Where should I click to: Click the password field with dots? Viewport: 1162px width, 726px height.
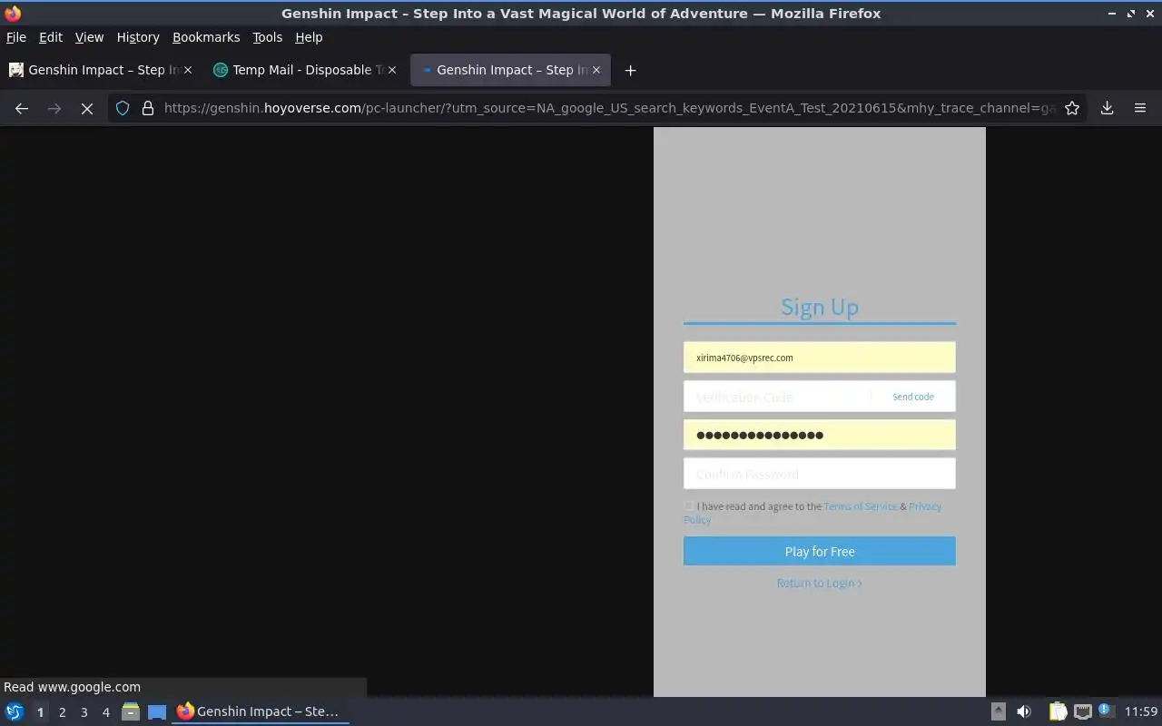point(819,435)
